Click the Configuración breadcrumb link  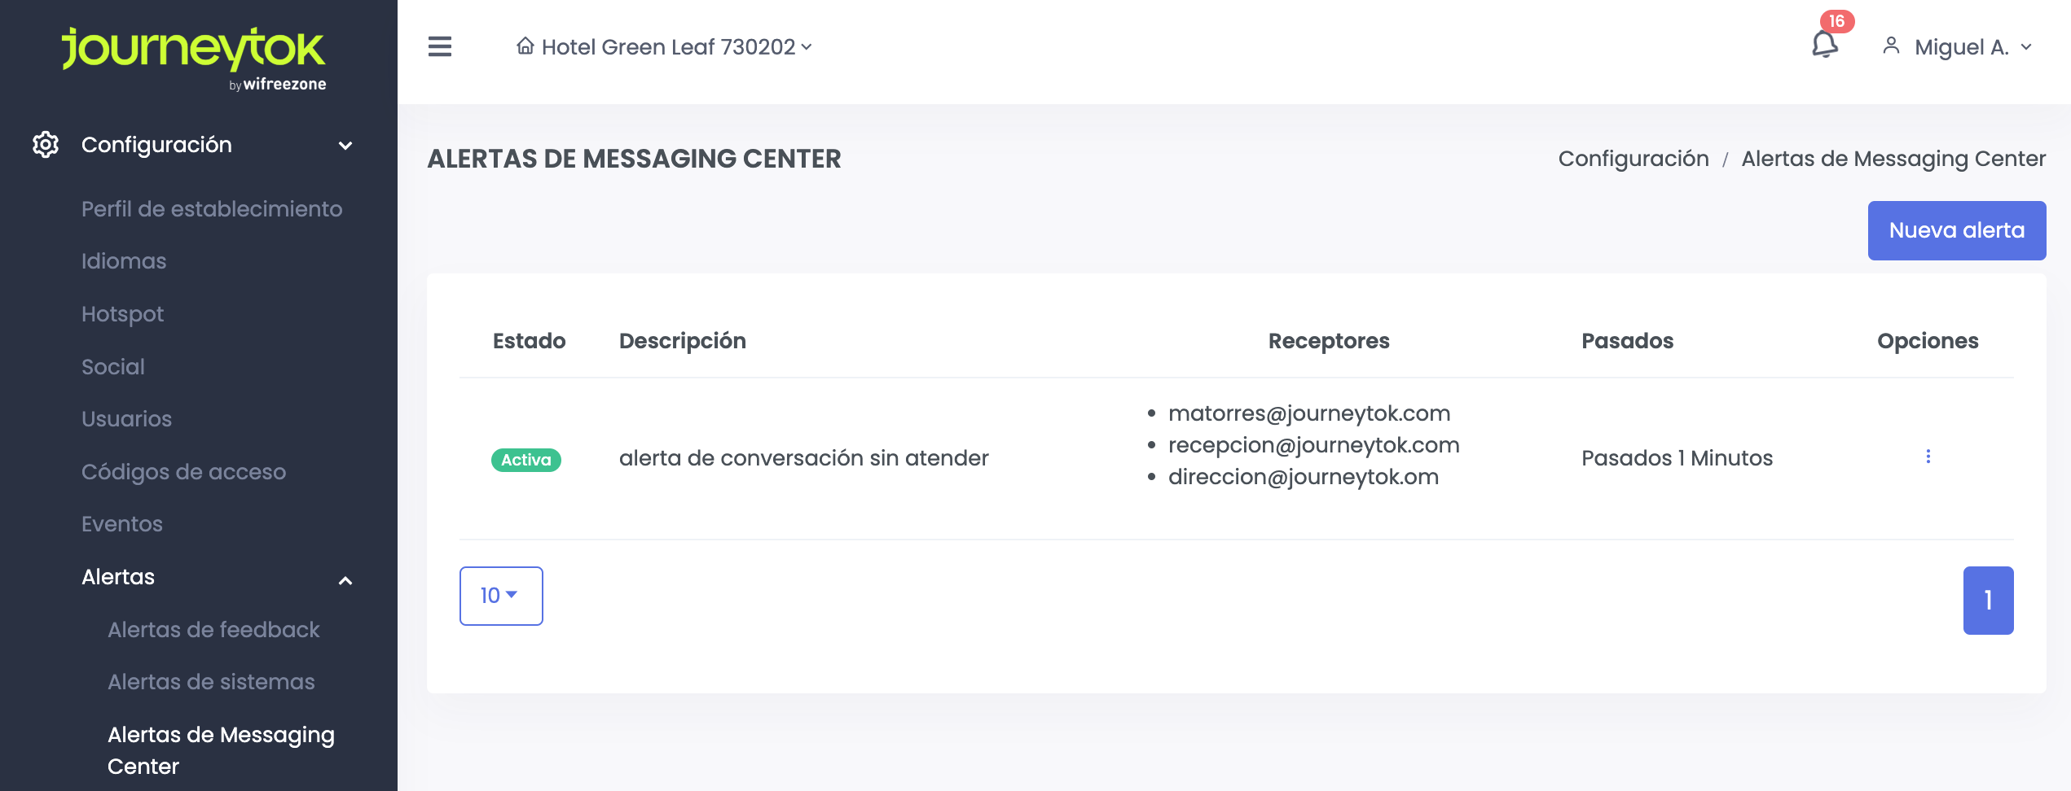tap(1633, 159)
